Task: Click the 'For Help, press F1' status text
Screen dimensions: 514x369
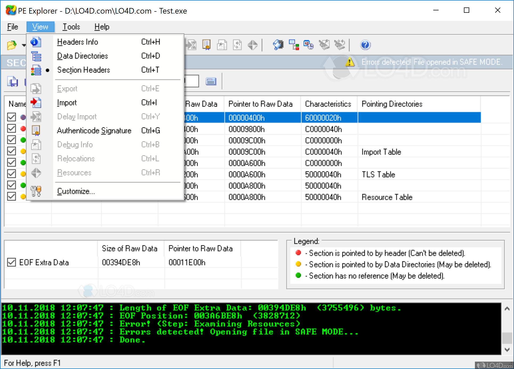Action: 32,363
